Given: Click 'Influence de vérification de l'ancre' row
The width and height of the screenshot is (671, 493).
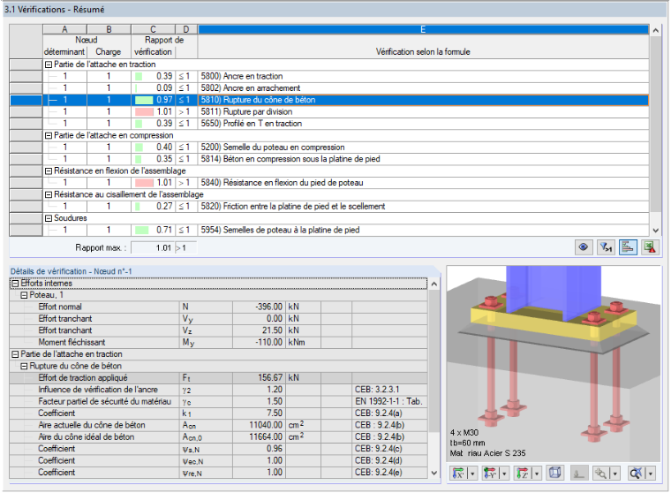Looking at the screenshot, I should [218, 390].
